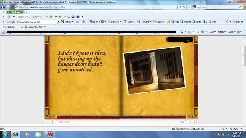Click the page vertical scrollbar thumb
Viewport: 246px width, 138px height.
pos(244,56)
